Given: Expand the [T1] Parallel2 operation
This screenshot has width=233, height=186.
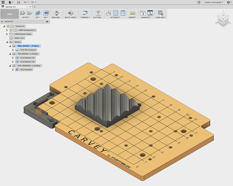Looking at the screenshot, I should pos(13,70).
